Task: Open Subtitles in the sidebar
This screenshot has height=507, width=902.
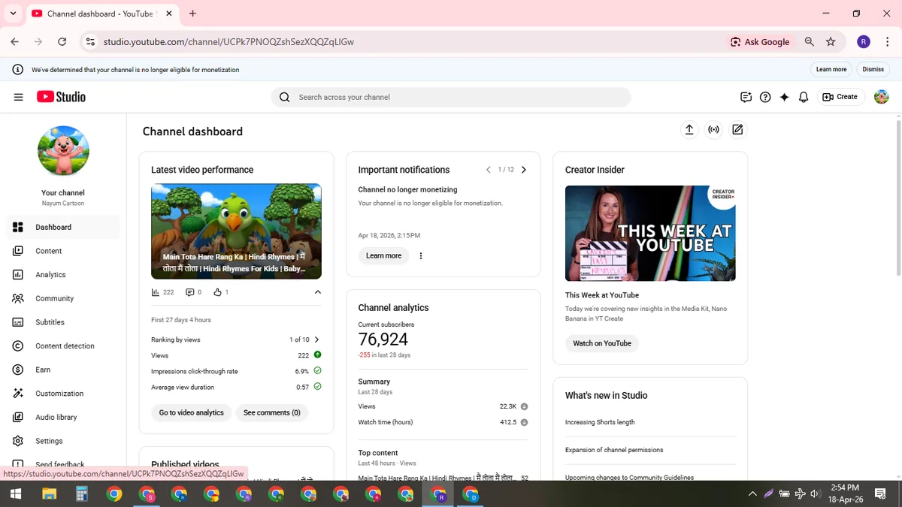Action: coord(63,322)
